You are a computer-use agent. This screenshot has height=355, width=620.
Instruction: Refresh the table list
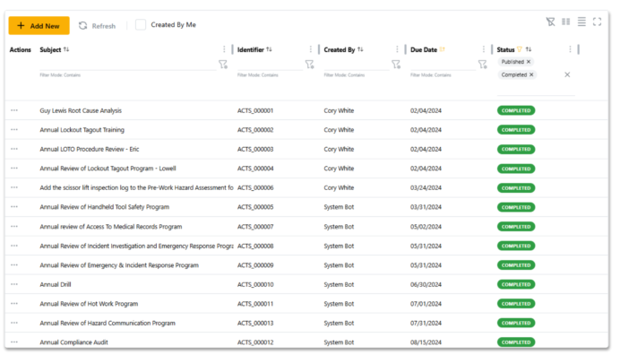[97, 26]
